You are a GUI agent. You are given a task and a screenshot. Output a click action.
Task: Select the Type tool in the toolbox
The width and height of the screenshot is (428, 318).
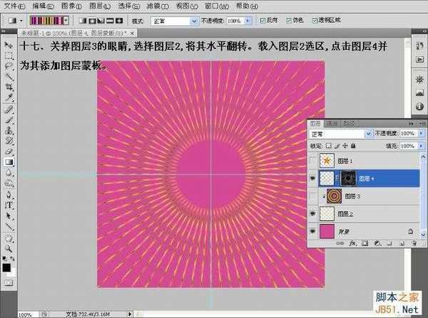point(9,205)
